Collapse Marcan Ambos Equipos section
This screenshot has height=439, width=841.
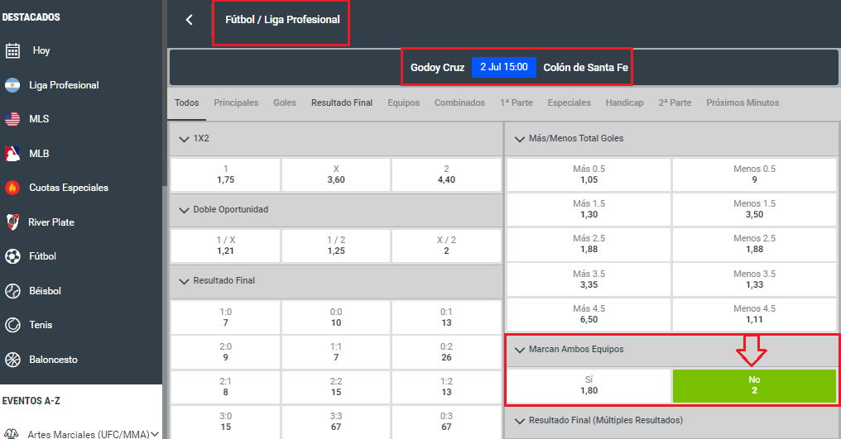(x=519, y=350)
